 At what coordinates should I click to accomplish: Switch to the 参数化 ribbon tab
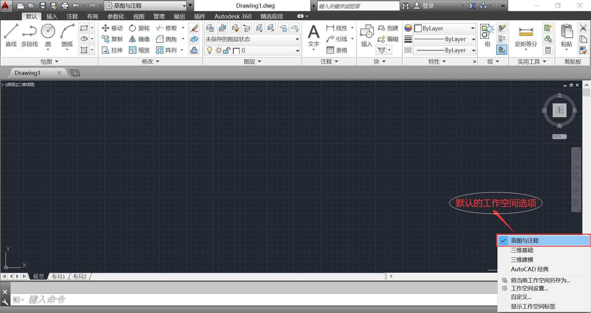[116, 16]
